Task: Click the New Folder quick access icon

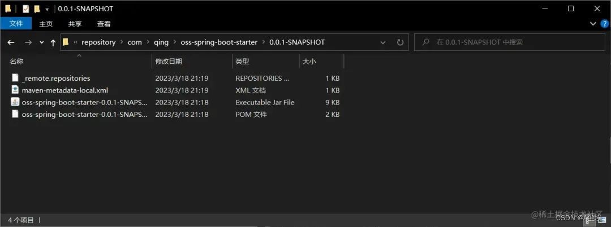Action: click(x=37, y=8)
